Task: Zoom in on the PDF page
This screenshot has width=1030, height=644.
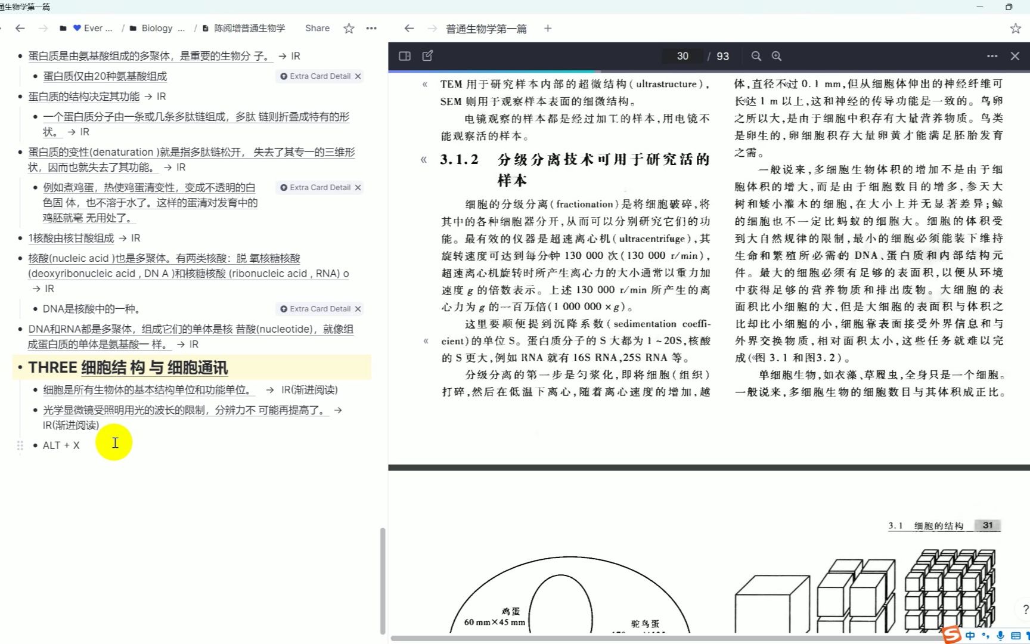Action: click(x=776, y=55)
